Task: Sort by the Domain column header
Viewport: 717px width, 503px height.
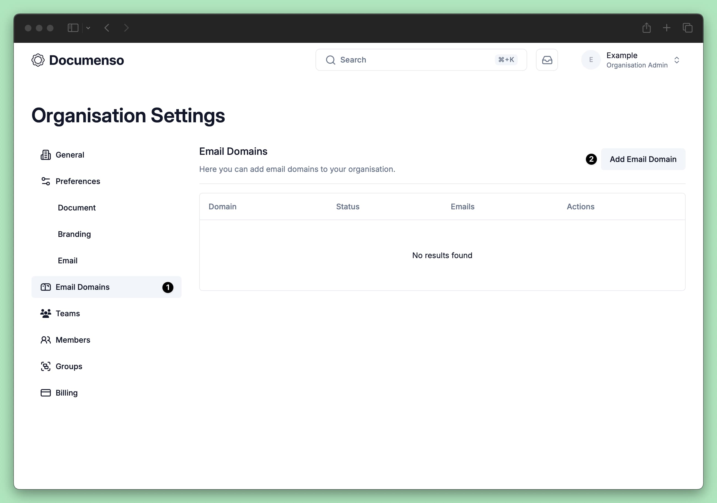Action: coord(222,206)
